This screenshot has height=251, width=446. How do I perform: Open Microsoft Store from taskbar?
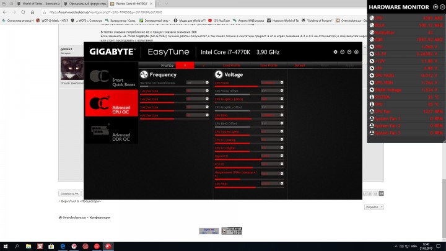click(x=51, y=247)
